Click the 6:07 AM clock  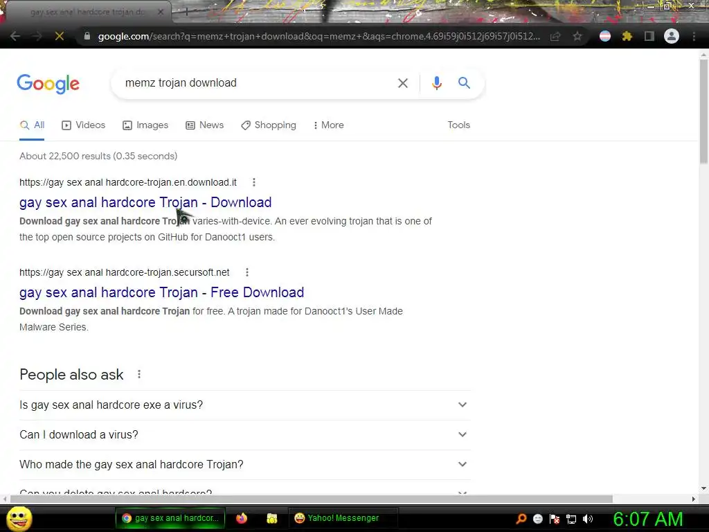tap(648, 520)
